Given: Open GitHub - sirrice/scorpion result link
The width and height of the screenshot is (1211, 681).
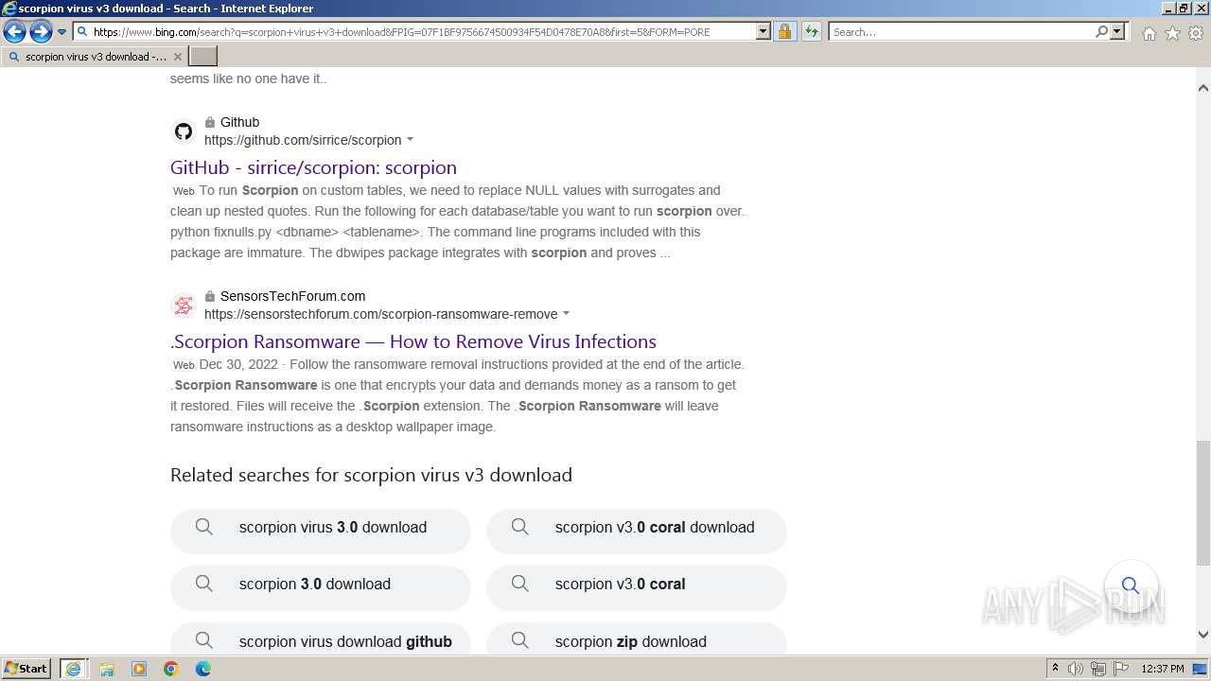Looking at the screenshot, I should (313, 167).
